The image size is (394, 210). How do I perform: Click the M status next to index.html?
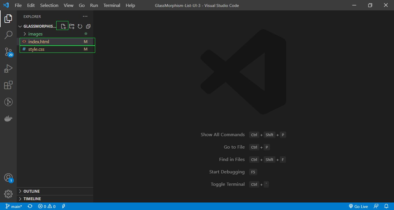(86, 42)
